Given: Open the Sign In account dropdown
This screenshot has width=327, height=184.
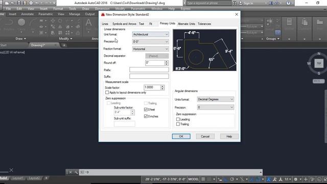Looking at the screenshot, I should tap(266, 3).
